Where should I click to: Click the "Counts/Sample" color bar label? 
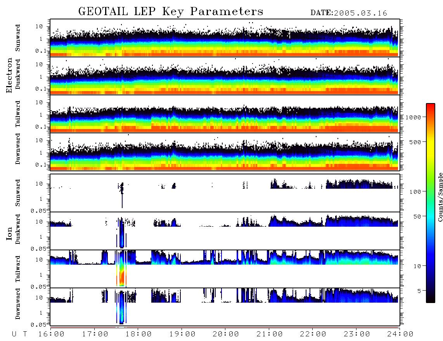[x=440, y=197]
